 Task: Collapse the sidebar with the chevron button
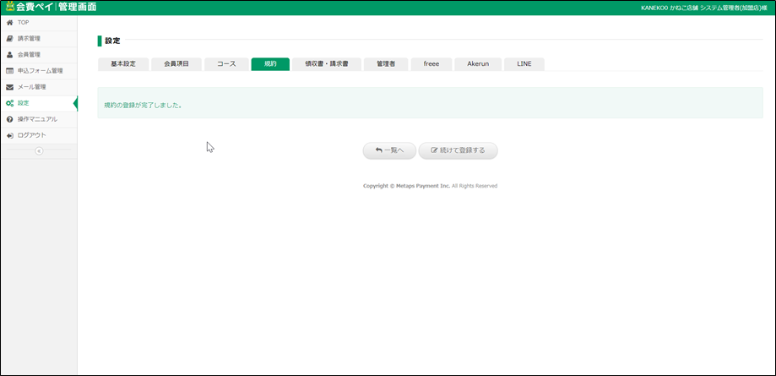38,150
